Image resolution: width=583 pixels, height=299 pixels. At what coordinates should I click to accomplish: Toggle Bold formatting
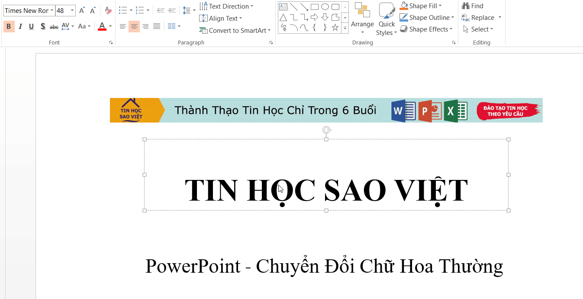click(x=9, y=27)
